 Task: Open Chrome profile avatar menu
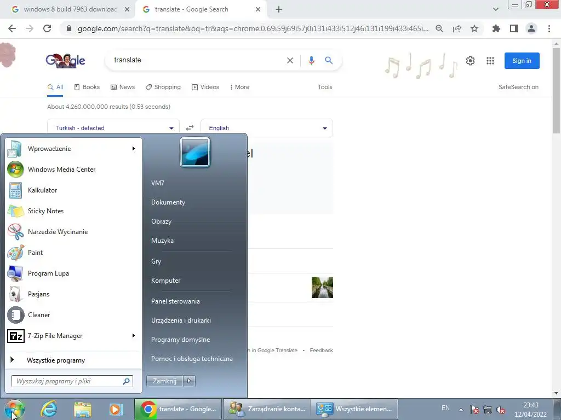(x=531, y=28)
